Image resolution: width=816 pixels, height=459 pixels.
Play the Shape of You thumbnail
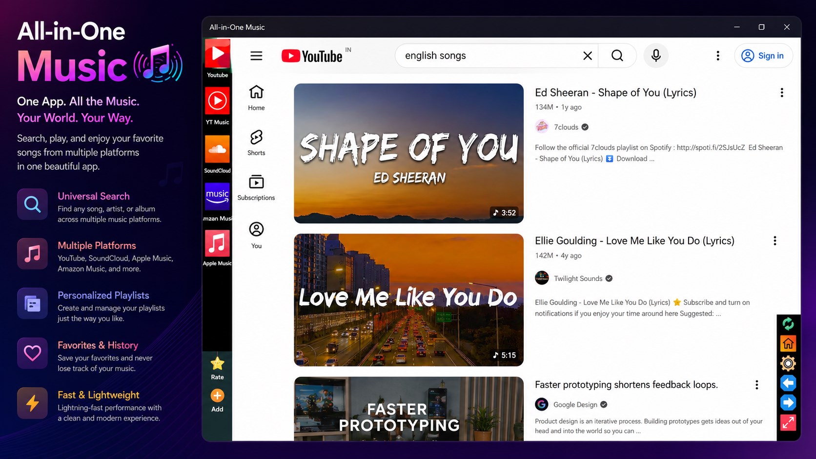tap(408, 153)
